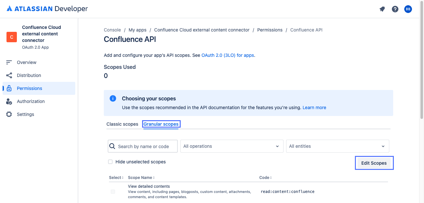
Task: Click the Learn more link
Action: click(x=314, y=108)
